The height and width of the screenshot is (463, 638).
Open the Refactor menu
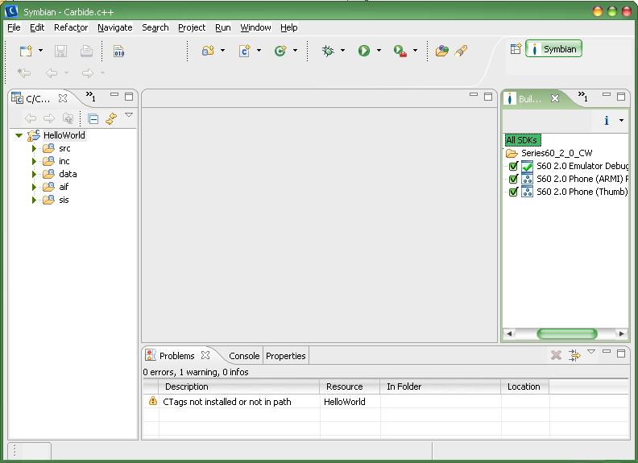(x=71, y=27)
